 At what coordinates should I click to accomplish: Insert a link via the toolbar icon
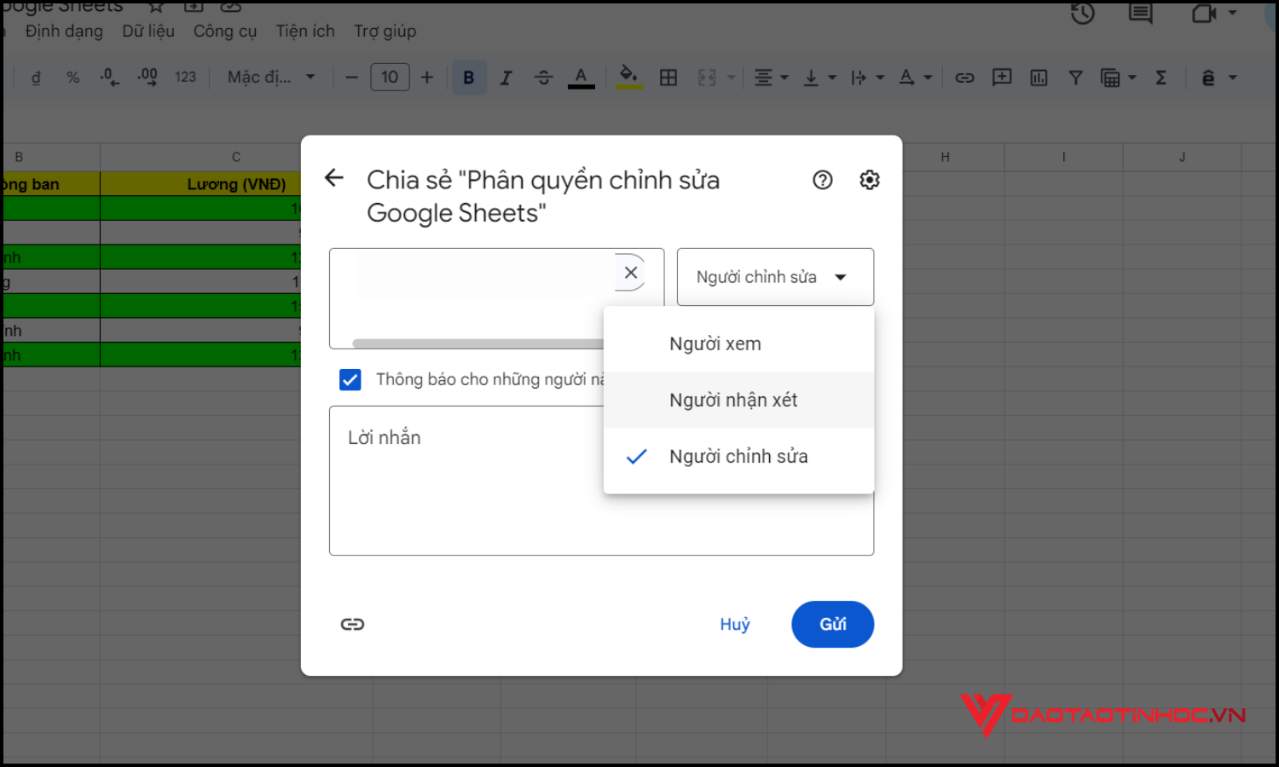pos(964,77)
